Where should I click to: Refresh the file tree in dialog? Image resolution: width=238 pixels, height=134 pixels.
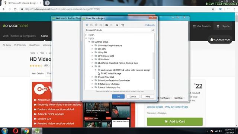click(x=117, y=25)
